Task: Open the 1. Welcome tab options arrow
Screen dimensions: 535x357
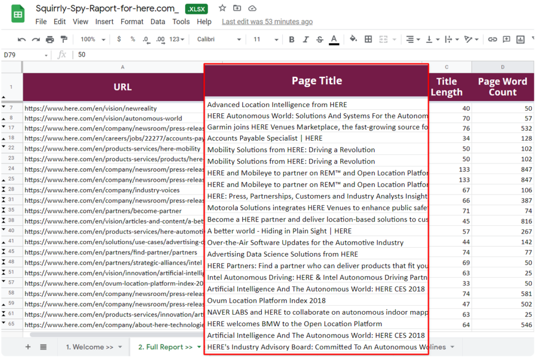Action: (x=120, y=347)
